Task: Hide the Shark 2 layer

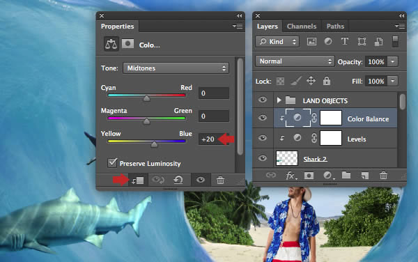Action: click(x=263, y=158)
